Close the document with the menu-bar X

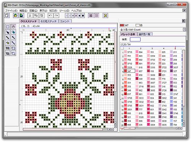(x=184, y=10)
